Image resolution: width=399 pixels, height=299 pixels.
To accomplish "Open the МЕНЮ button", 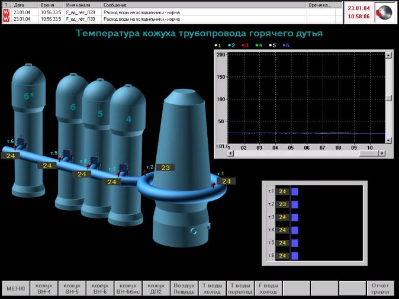I will tap(15, 288).
